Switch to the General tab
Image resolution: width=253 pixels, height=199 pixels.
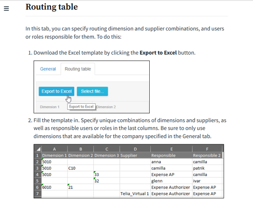coord(48,69)
